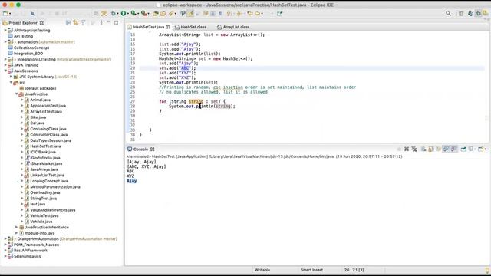Open the New wizard toolbar icon
Viewport: 491px width, 276px height.
click(x=5, y=14)
